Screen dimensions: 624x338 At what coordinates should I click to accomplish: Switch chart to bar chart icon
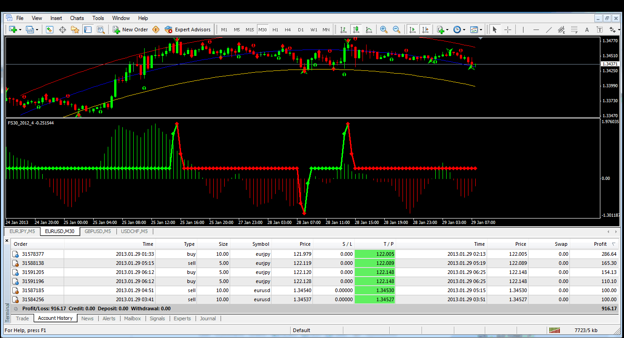[343, 30]
